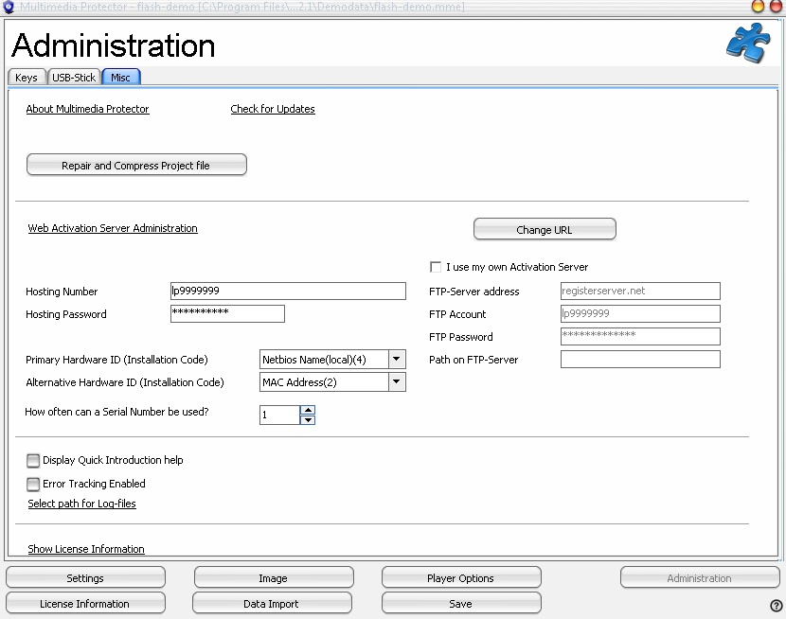The image size is (786, 619).
Task: Click the blue puzzle piece logo icon
Action: coord(747,43)
